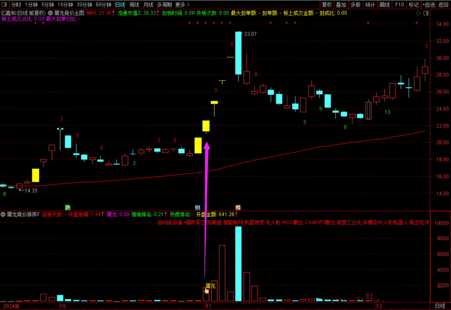The width and height of the screenshot is (451, 310).
Task: Click the 叠加 overlay button
Action: 341,5
